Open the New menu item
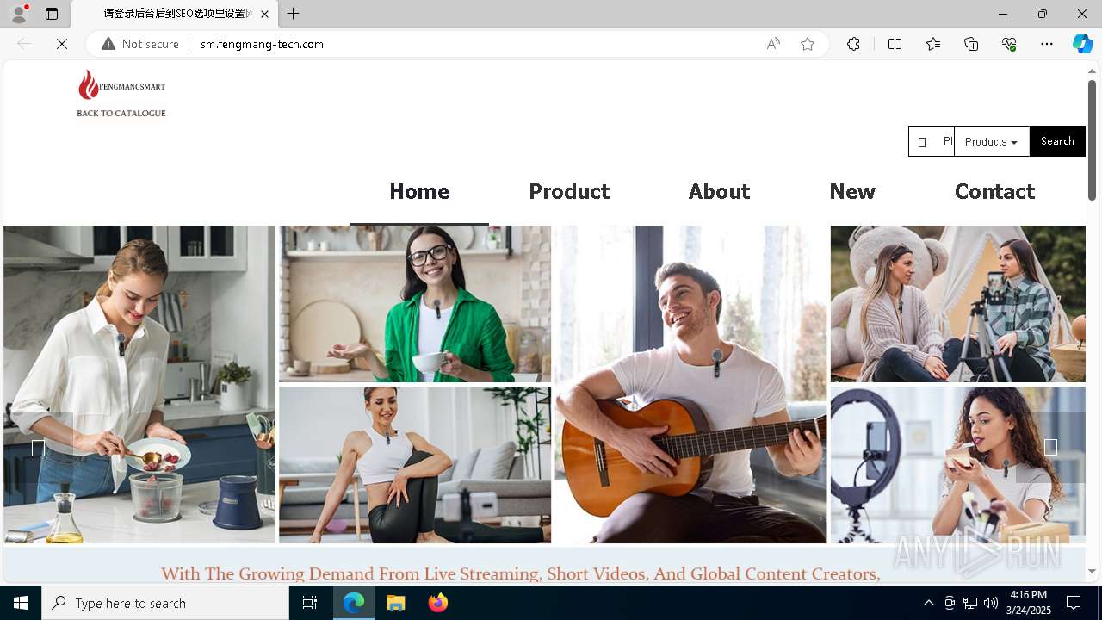The height and width of the screenshot is (620, 1102). (x=852, y=191)
